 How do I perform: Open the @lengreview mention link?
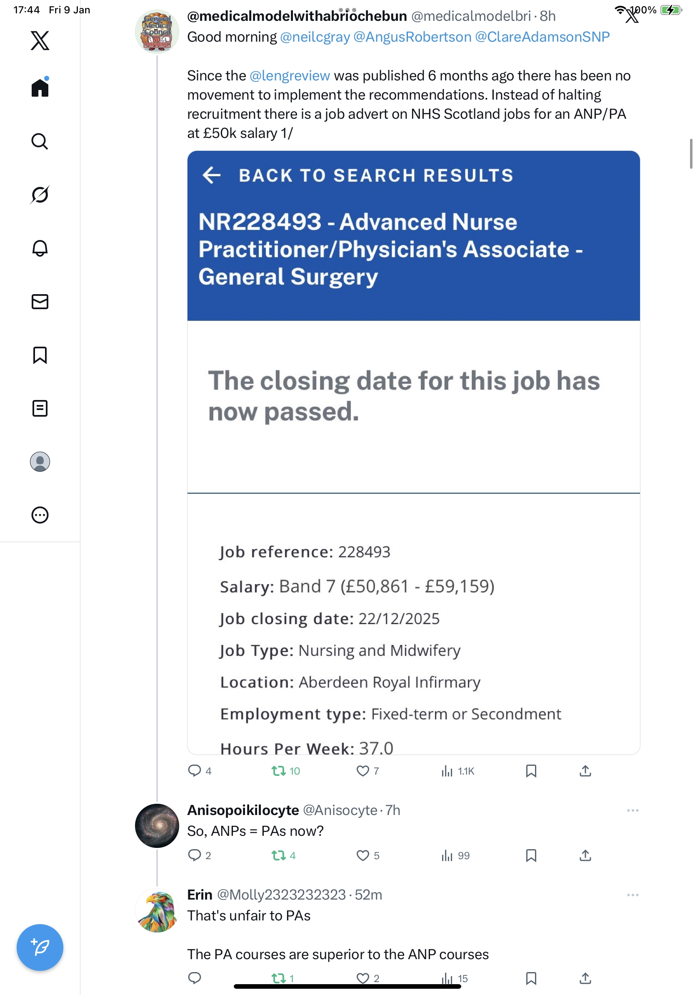pos(290,76)
